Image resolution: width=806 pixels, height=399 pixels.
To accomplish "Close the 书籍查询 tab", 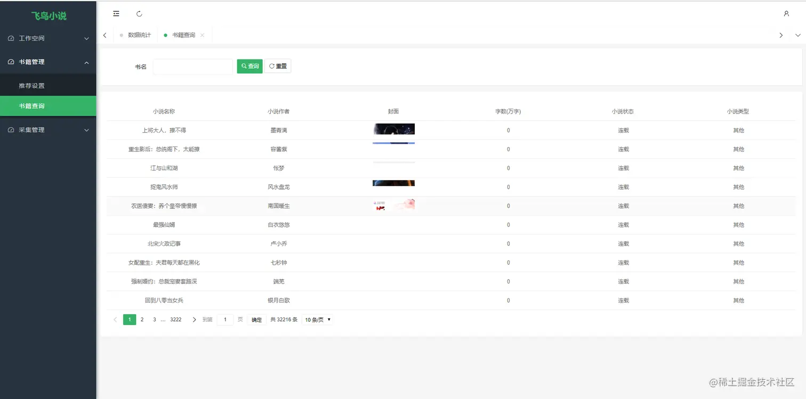I will [202, 35].
